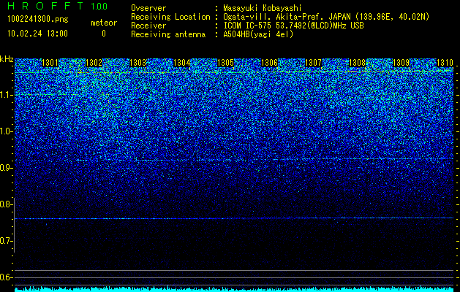Click the HROFFT 1.0.0 title text
The height and width of the screenshot is (292, 460).
[x=58, y=6]
